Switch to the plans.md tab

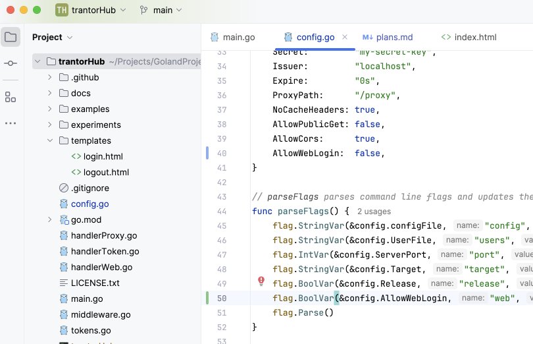pyautogui.click(x=388, y=37)
